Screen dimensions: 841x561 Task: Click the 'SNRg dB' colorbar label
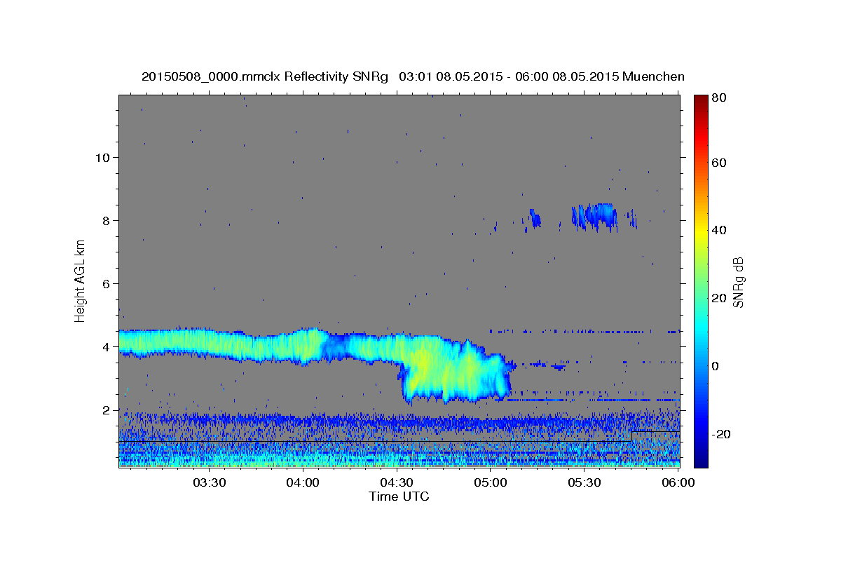click(x=738, y=282)
